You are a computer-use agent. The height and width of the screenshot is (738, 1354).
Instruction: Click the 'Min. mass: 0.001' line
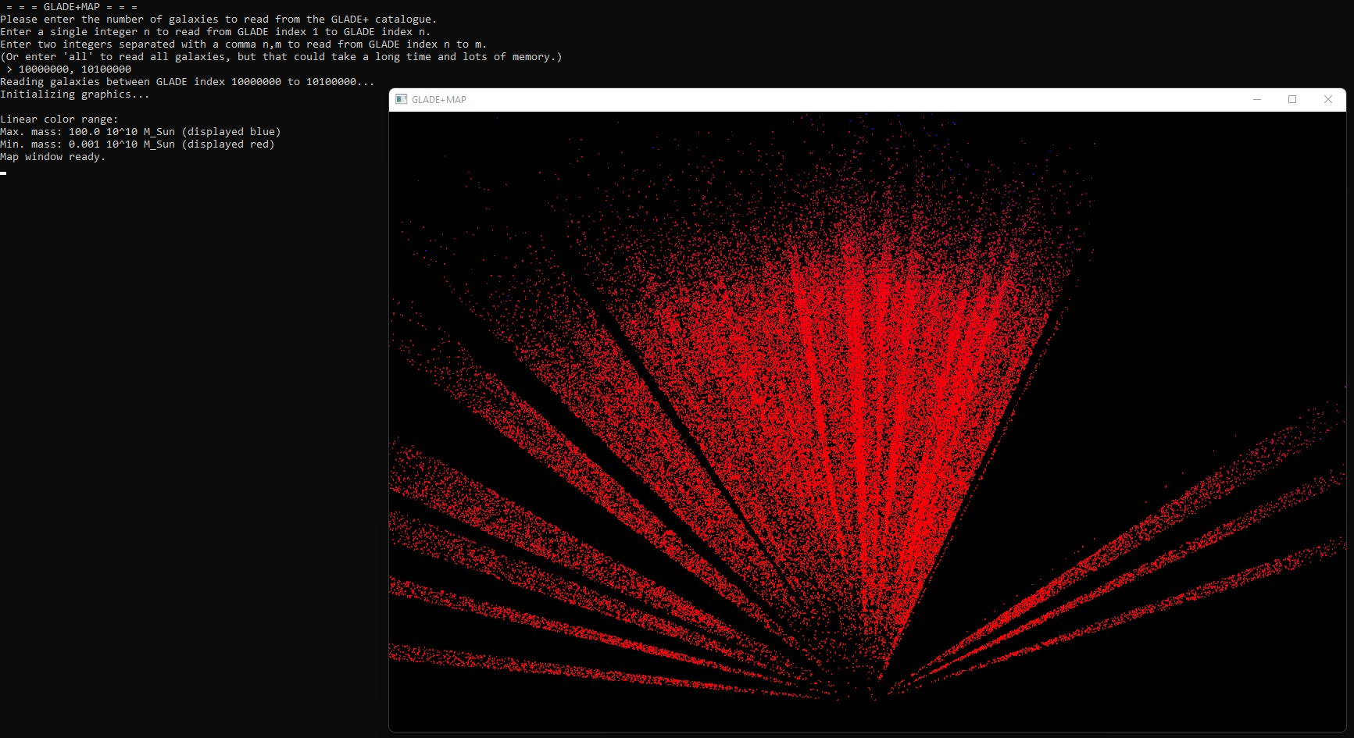click(x=138, y=144)
